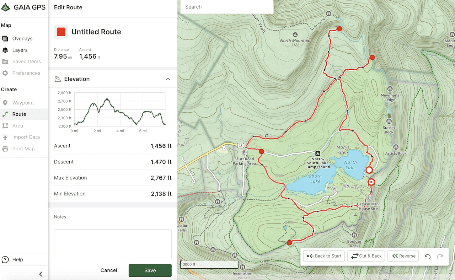Screen dimensions: 455x280
Task: Click the Gaia GPS logo icon
Action: tap(5, 7)
